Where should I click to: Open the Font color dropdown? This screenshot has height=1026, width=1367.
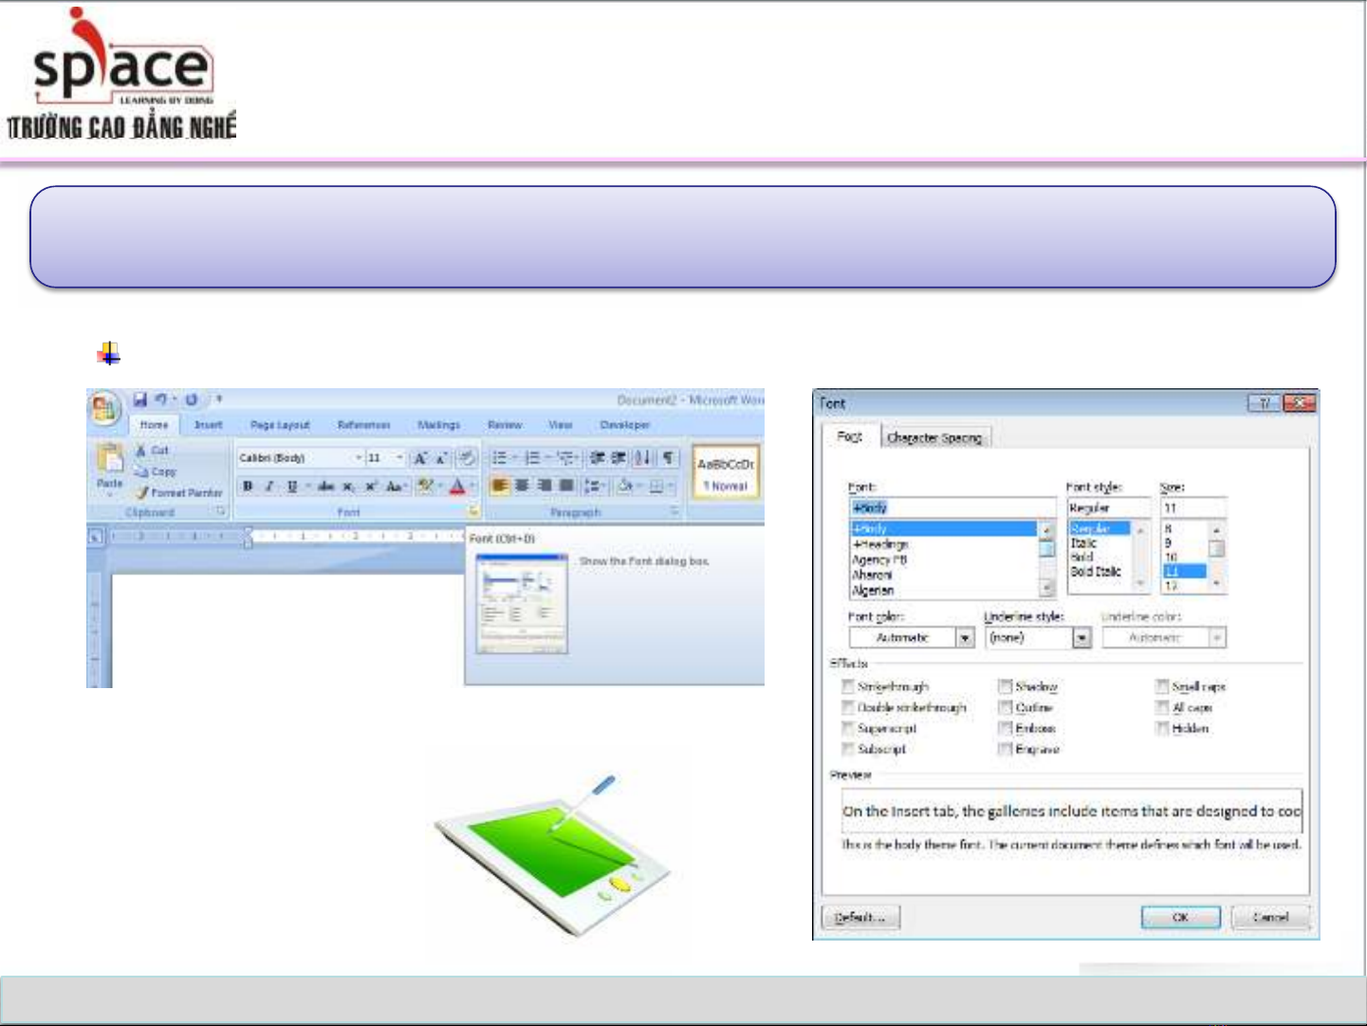965,638
